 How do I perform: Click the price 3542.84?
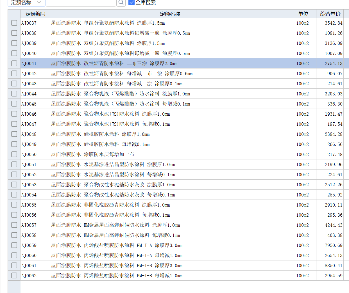334,23
